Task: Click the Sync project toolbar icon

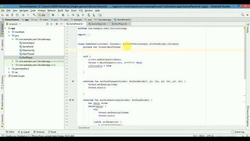Action: 12,15
